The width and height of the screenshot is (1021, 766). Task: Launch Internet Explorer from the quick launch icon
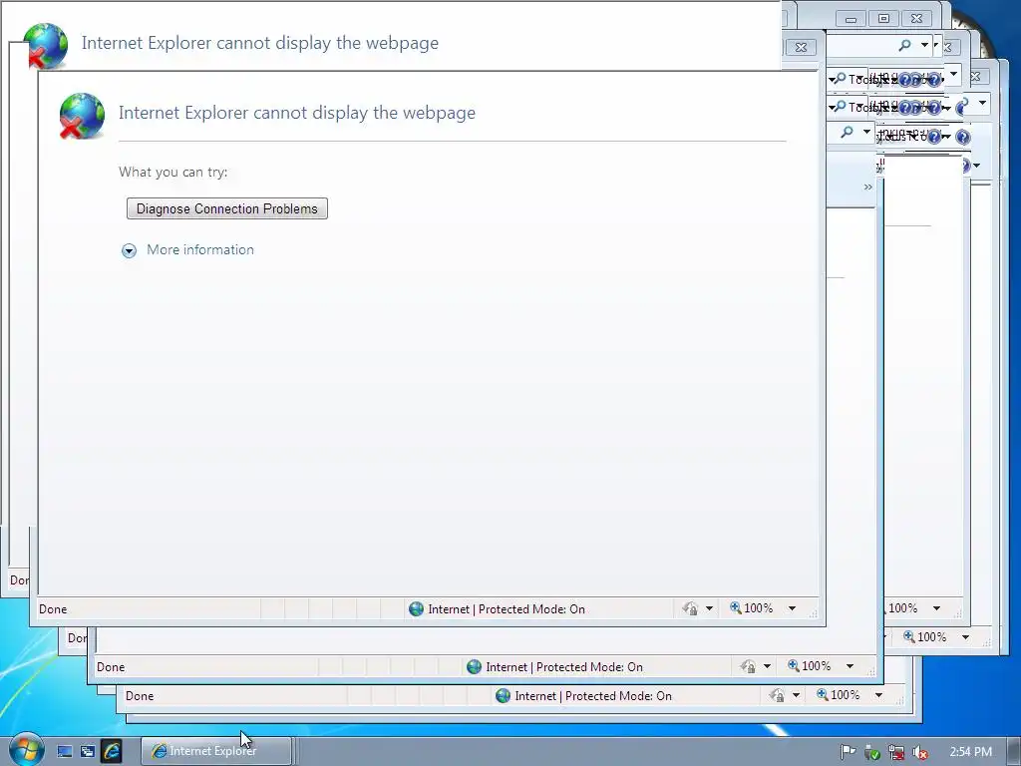point(112,751)
